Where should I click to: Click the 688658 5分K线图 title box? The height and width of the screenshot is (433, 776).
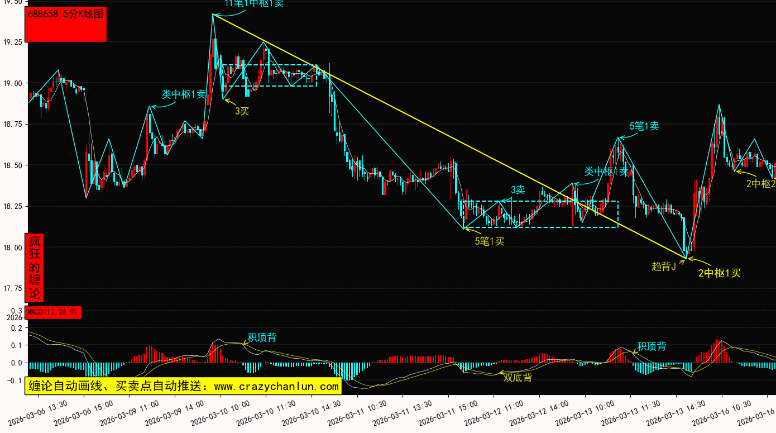click(x=66, y=23)
